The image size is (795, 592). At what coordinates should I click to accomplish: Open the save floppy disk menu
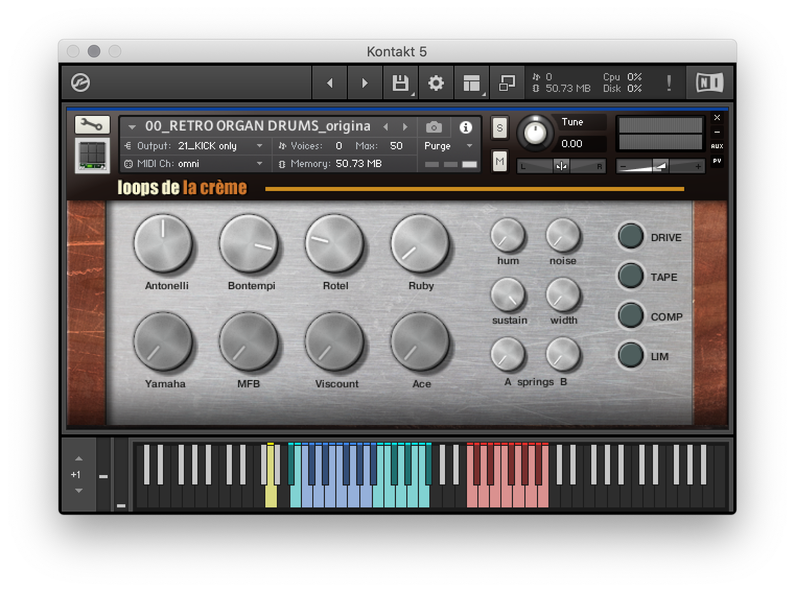click(x=401, y=82)
